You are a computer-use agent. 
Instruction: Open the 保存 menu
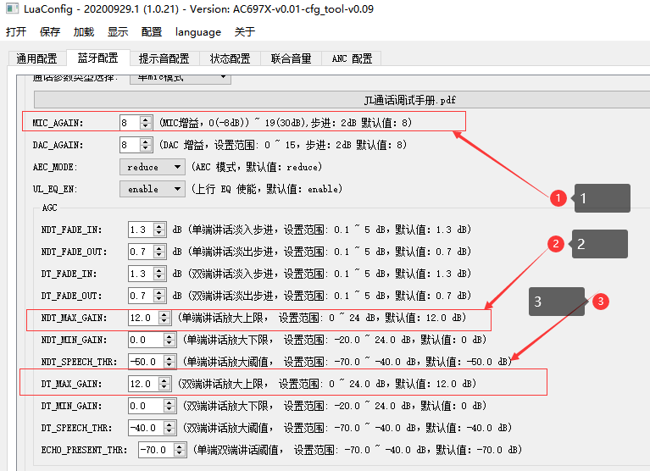(50, 32)
